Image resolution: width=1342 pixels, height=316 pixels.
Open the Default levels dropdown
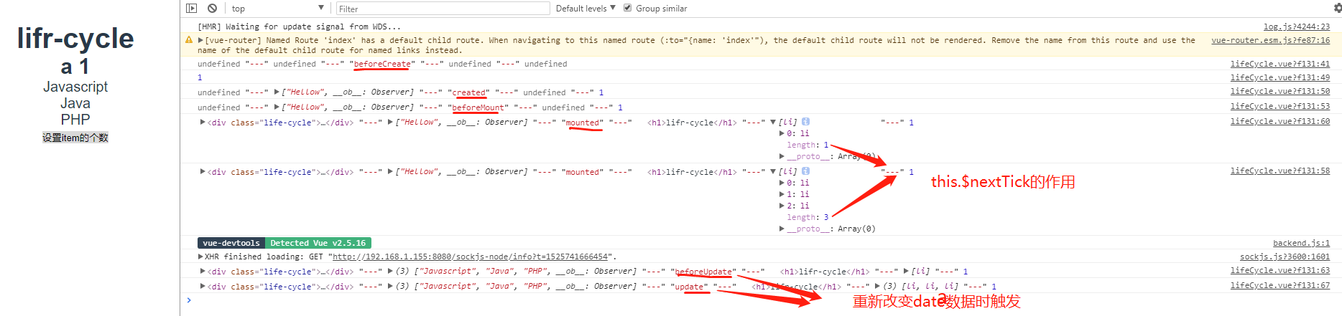(586, 9)
